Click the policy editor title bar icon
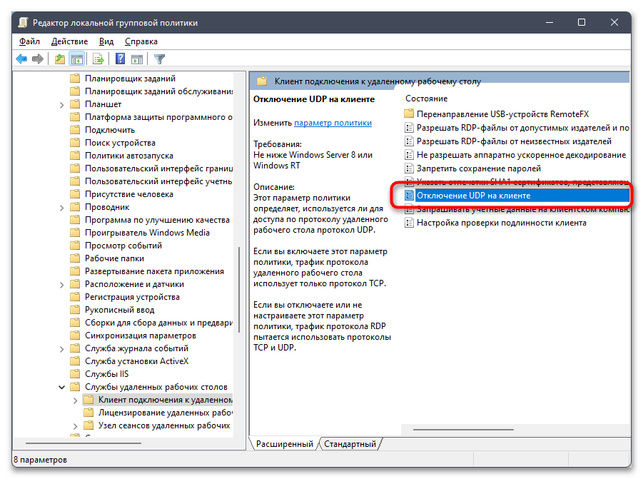The image size is (643, 479). 23,23
